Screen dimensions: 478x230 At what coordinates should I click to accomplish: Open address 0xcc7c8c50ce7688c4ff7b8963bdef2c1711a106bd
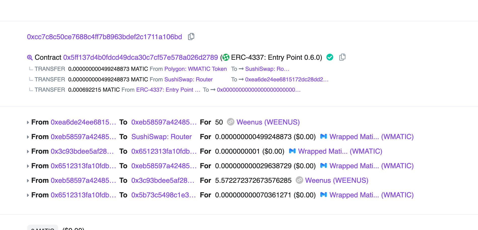105,37
